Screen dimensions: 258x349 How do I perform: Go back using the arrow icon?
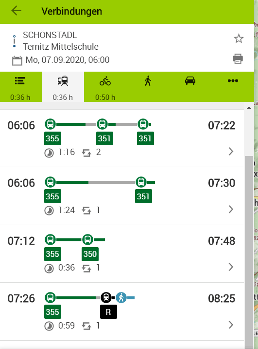pos(17,10)
